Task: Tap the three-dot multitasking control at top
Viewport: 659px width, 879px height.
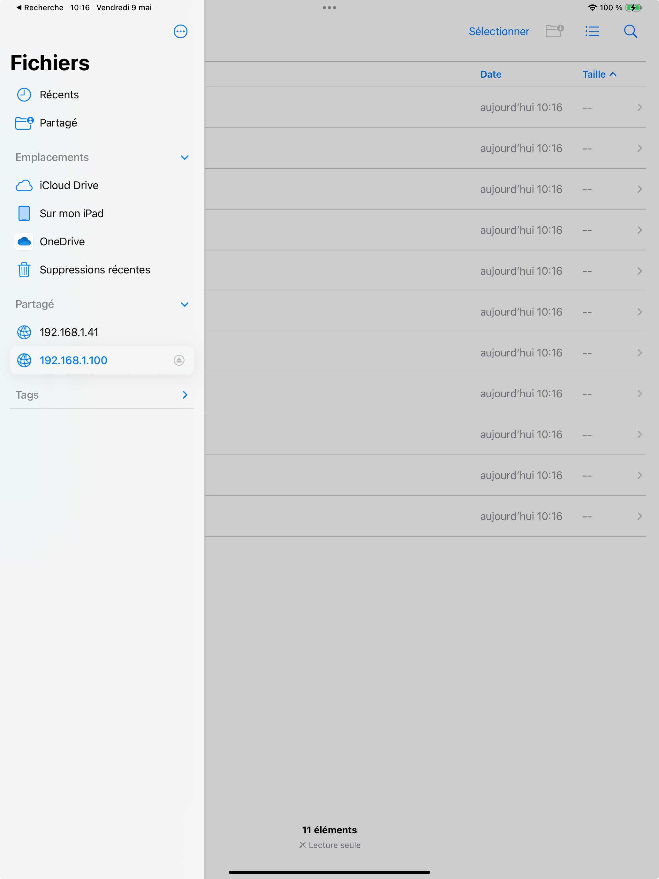Action: pos(329,8)
